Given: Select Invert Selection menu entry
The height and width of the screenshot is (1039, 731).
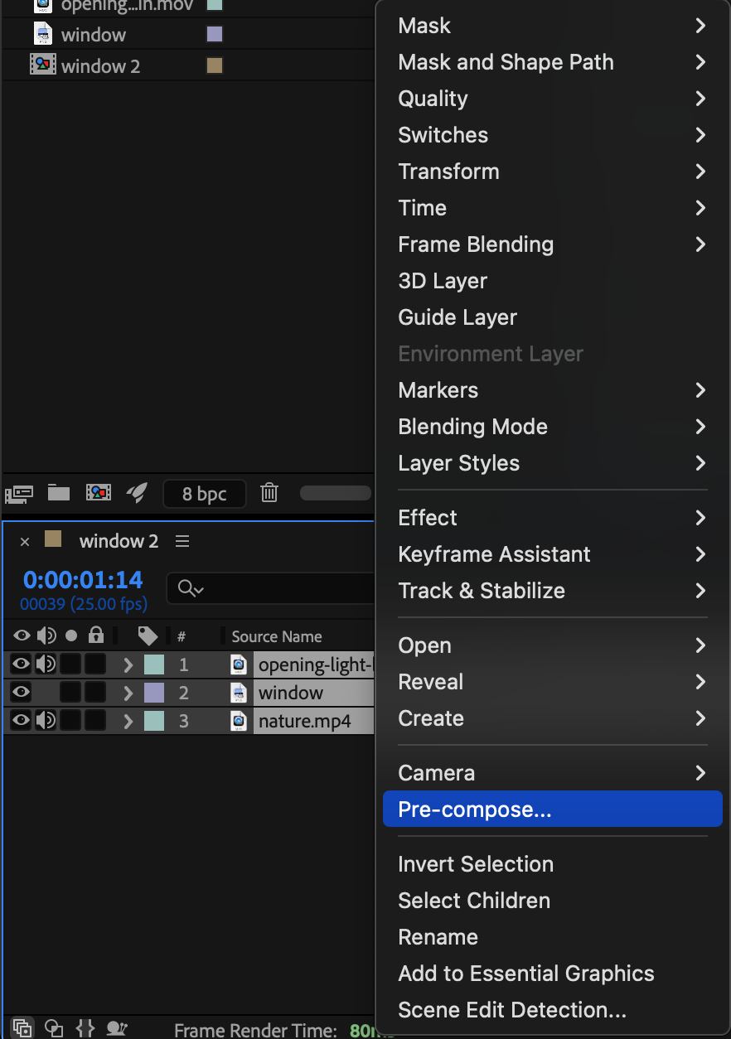Looking at the screenshot, I should tap(476, 864).
